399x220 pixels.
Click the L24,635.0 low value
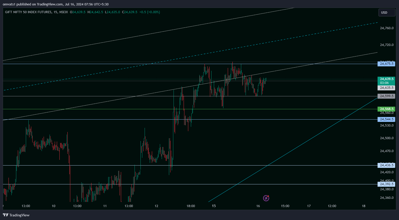coord(112,12)
